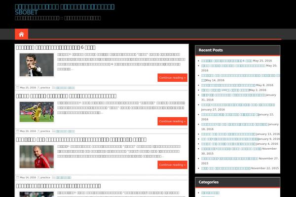Open thumbnail of bald man in red jacket
This screenshot has height=197, width=296.
pos(37,157)
